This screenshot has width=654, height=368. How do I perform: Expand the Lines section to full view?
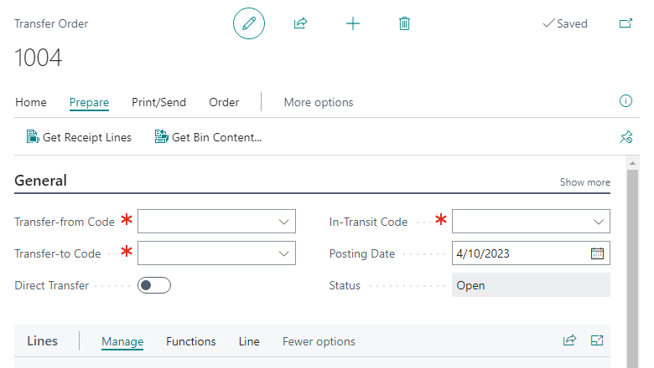pyautogui.click(x=597, y=340)
